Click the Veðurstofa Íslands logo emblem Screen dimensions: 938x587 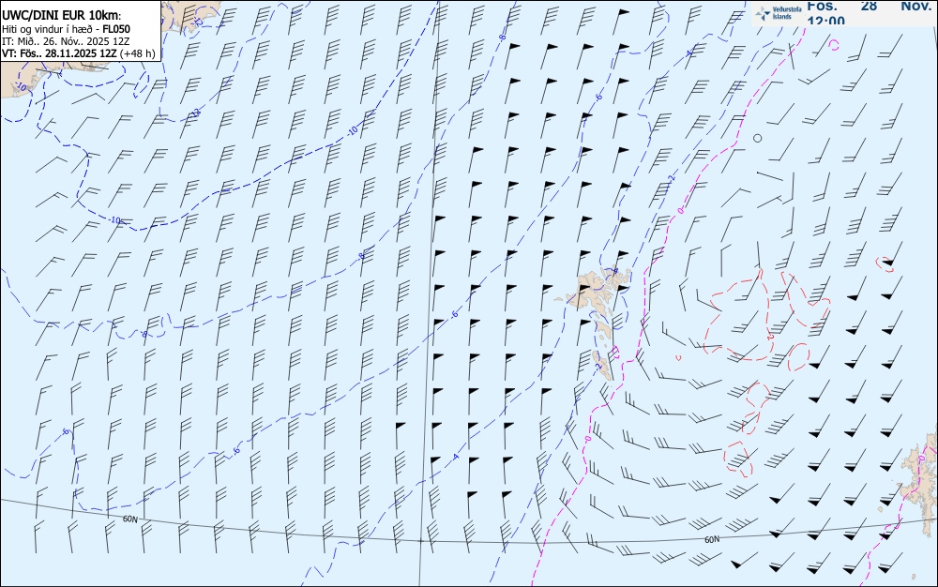click(x=763, y=14)
